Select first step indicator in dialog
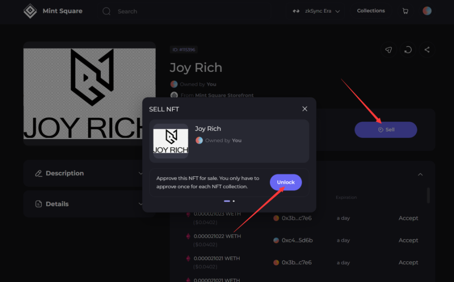The image size is (454, 282). 227,201
